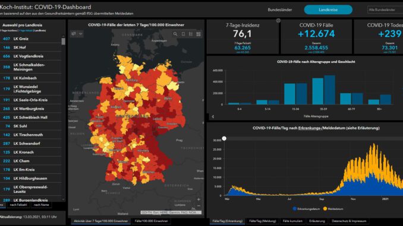Screen dimensions: 403x226
Task: Sort list with nach Fallzahl tab
Action: pos(18,205)
